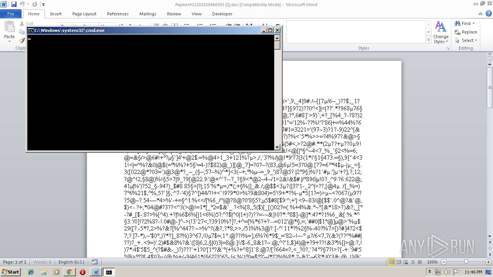The height and width of the screenshot is (277, 493).
Task: Select the Format Painter brush icon
Action: click(x=22, y=40)
